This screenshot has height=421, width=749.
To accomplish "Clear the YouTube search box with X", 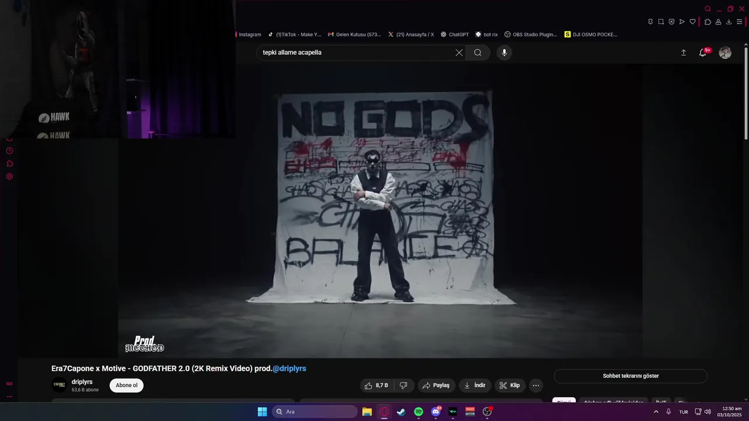I will click(459, 53).
